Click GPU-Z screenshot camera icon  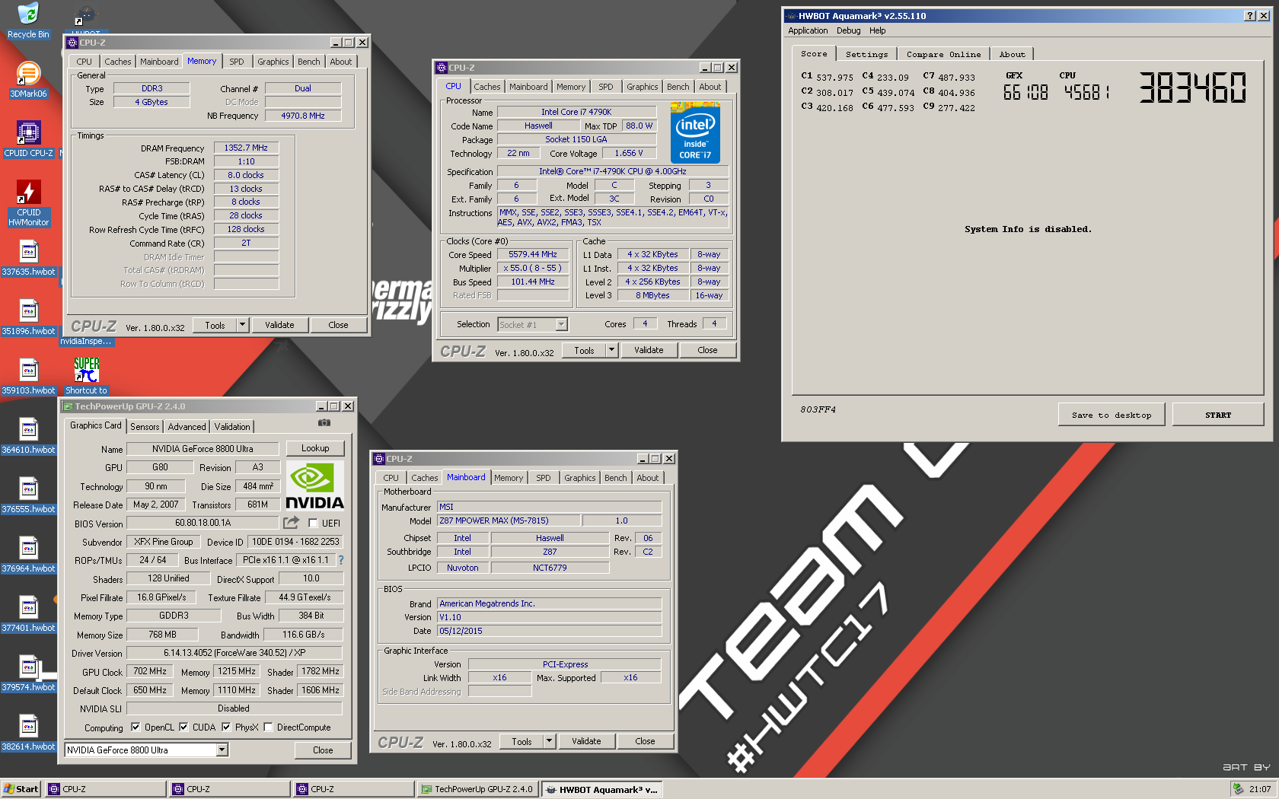click(x=324, y=422)
